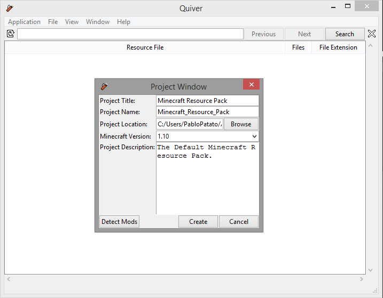Click the quiver icon in the Project Window title bar
The width and height of the screenshot is (383, 298).
(x=104, y=86)
